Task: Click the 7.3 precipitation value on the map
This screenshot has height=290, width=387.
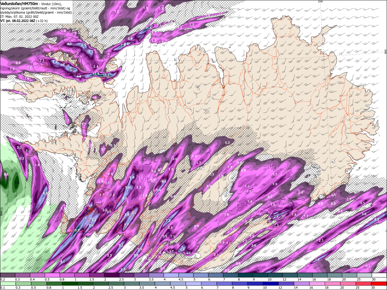Action: point(168,221)
